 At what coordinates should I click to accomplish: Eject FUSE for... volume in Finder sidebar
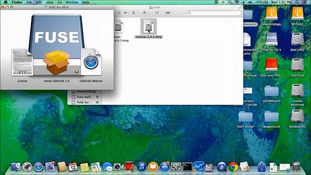[x=97, y=103]
